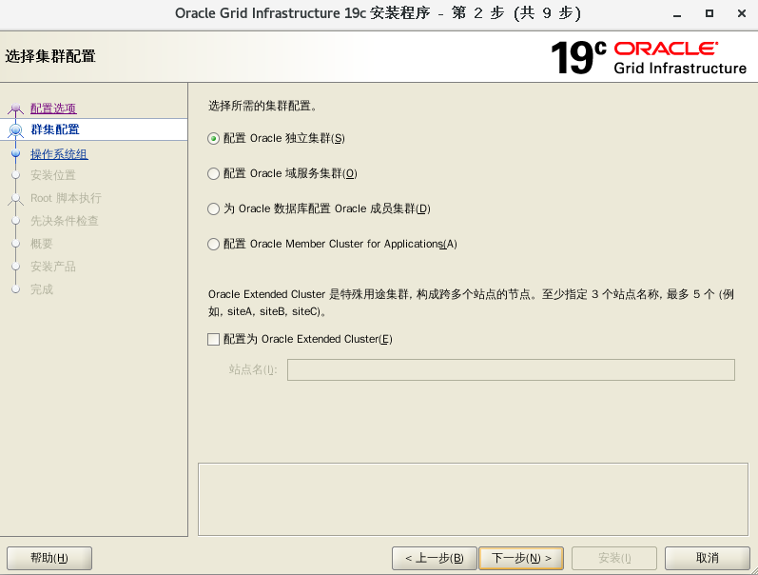The width and height of the screenshot is (758, 575).
Task: Maximize the installer window
Action: pyautogui.click(x=709, y=14)
